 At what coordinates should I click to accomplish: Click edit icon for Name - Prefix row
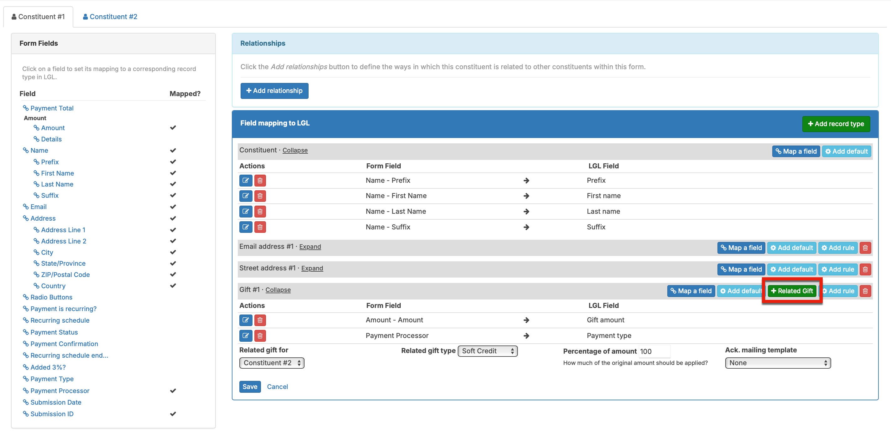click(246, 180)
